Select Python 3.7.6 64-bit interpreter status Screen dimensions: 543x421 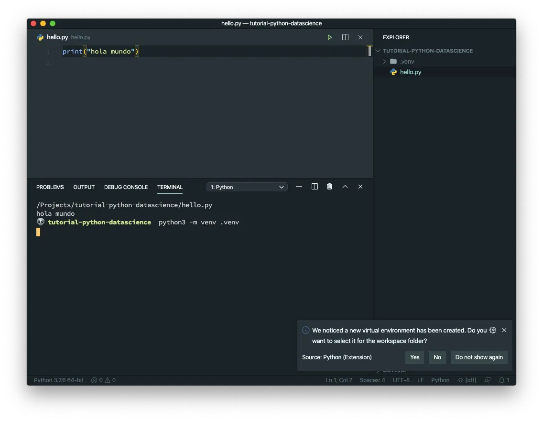(x=58, y=380)
